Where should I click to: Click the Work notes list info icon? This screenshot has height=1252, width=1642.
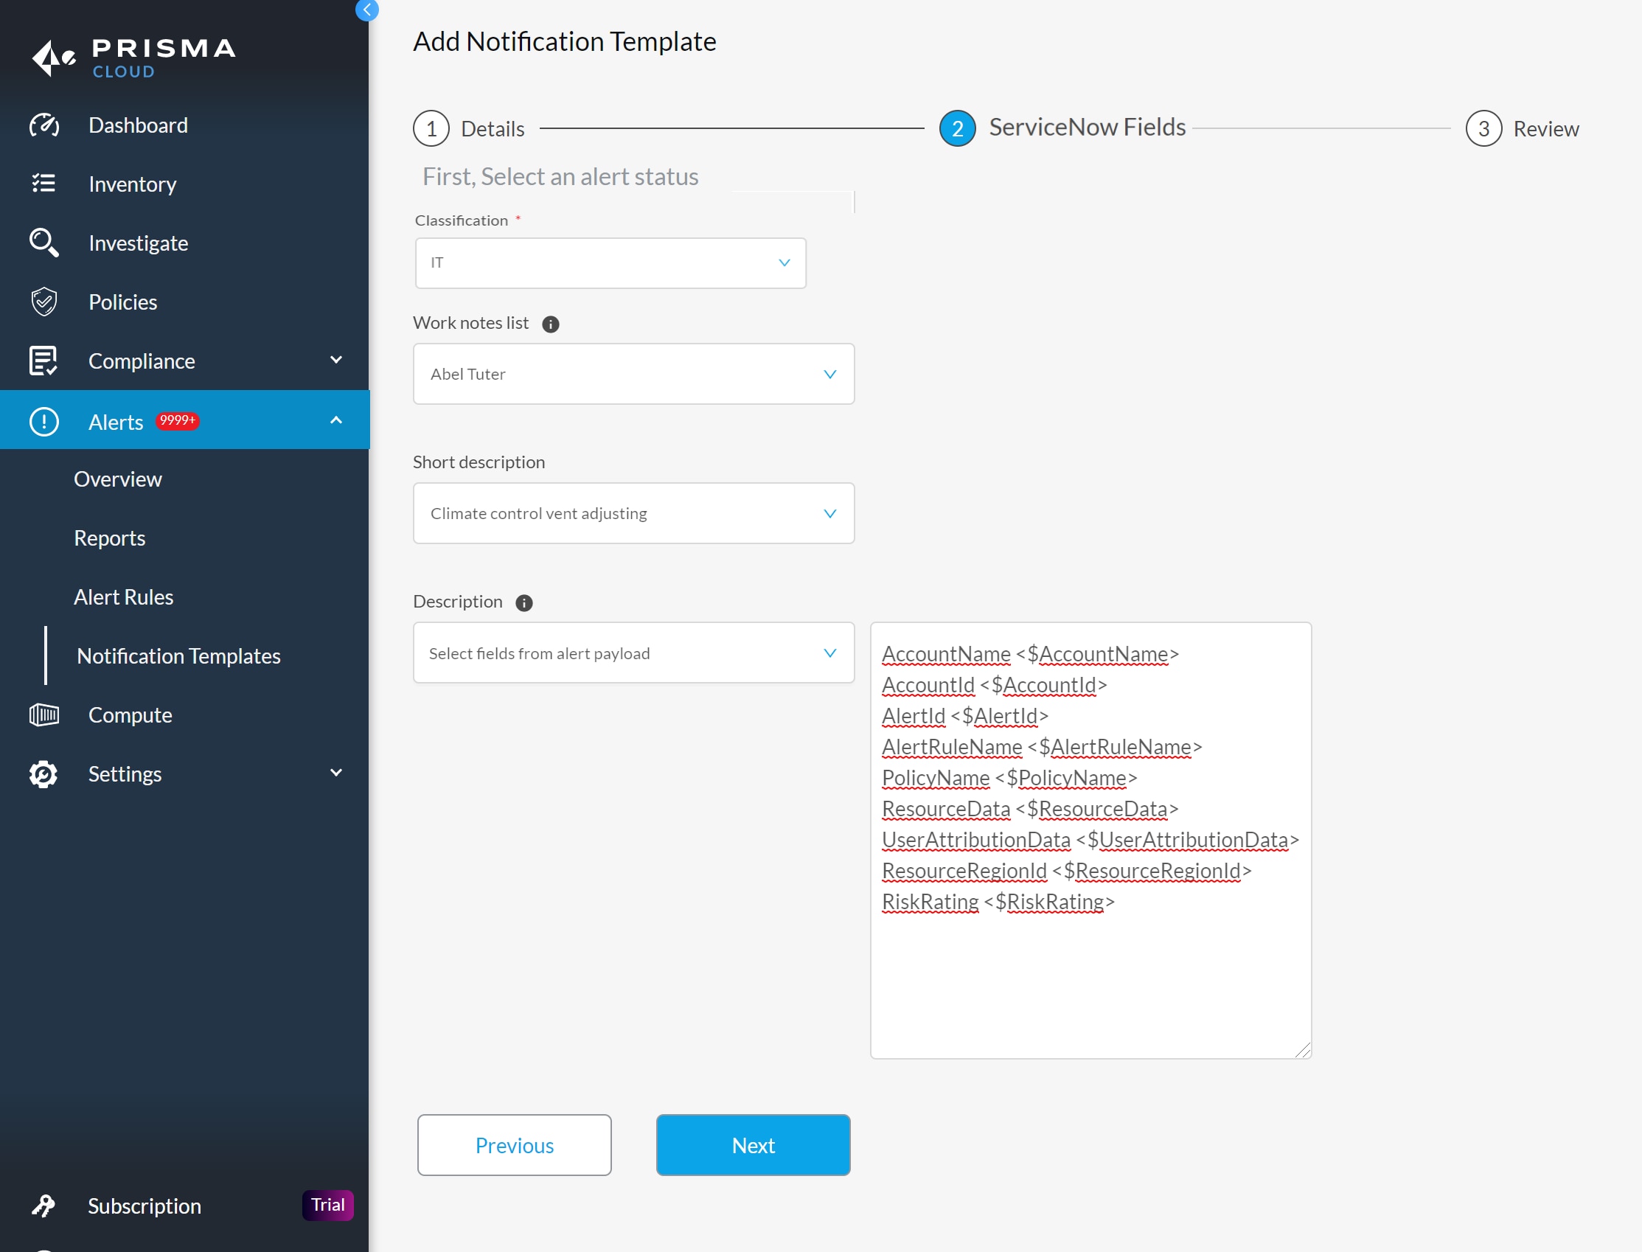pos(551,324)
